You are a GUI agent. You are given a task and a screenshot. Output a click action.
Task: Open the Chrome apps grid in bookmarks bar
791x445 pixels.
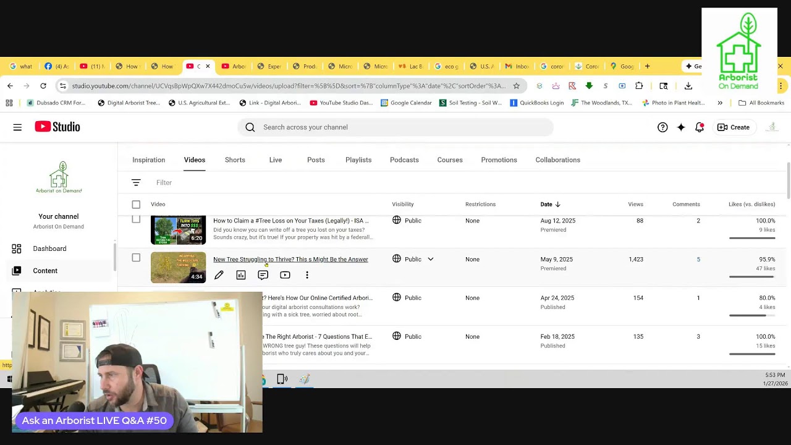[x=9, y=103]
